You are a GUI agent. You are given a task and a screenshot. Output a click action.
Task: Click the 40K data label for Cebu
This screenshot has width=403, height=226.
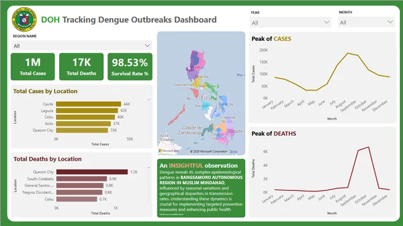point(120,117)
